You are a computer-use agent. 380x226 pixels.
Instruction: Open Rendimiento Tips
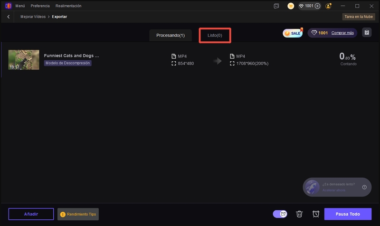click(x=78, y=214)
